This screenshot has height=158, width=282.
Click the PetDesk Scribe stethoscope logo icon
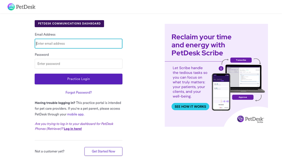[x=240, y=119]
